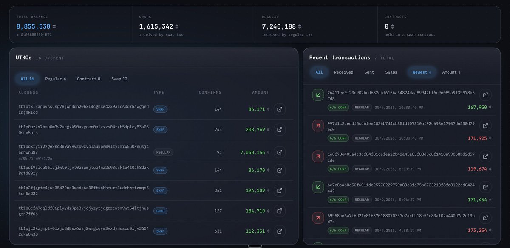Click the total balance value 8,855,530
510x248 pixels.
coord(34,26)
